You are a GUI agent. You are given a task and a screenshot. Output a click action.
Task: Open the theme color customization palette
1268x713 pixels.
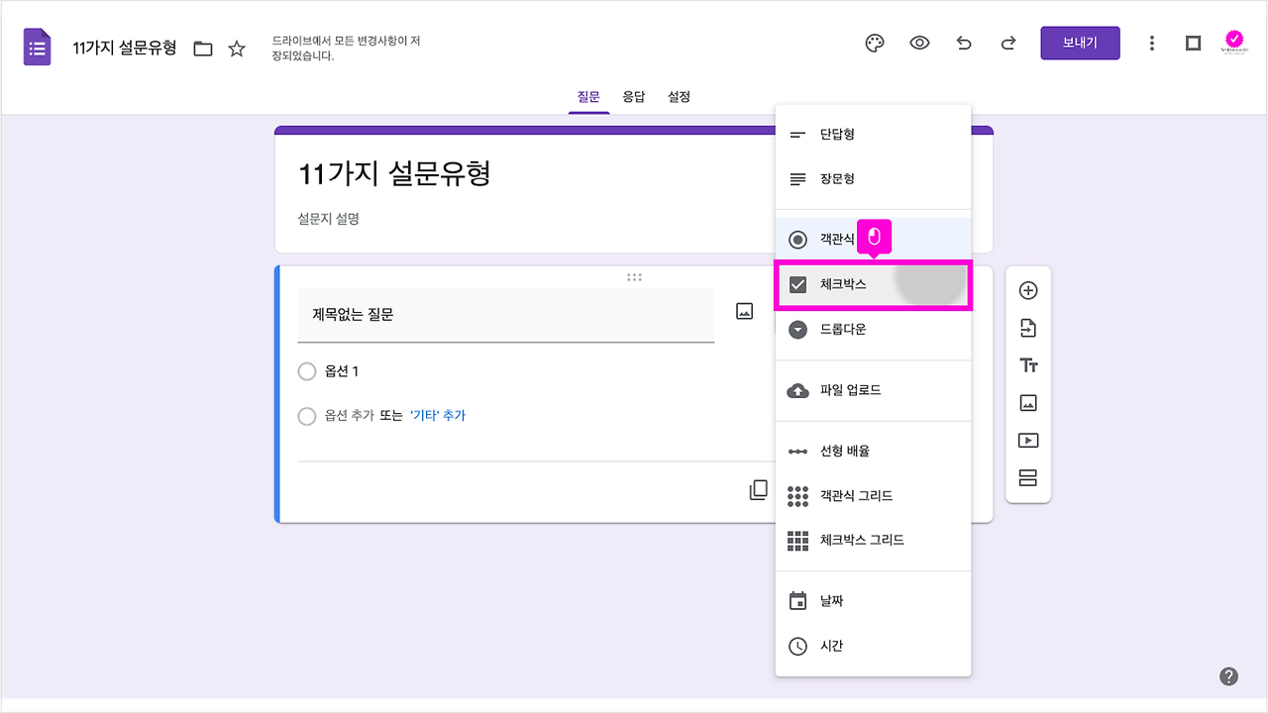pos(873,43)
